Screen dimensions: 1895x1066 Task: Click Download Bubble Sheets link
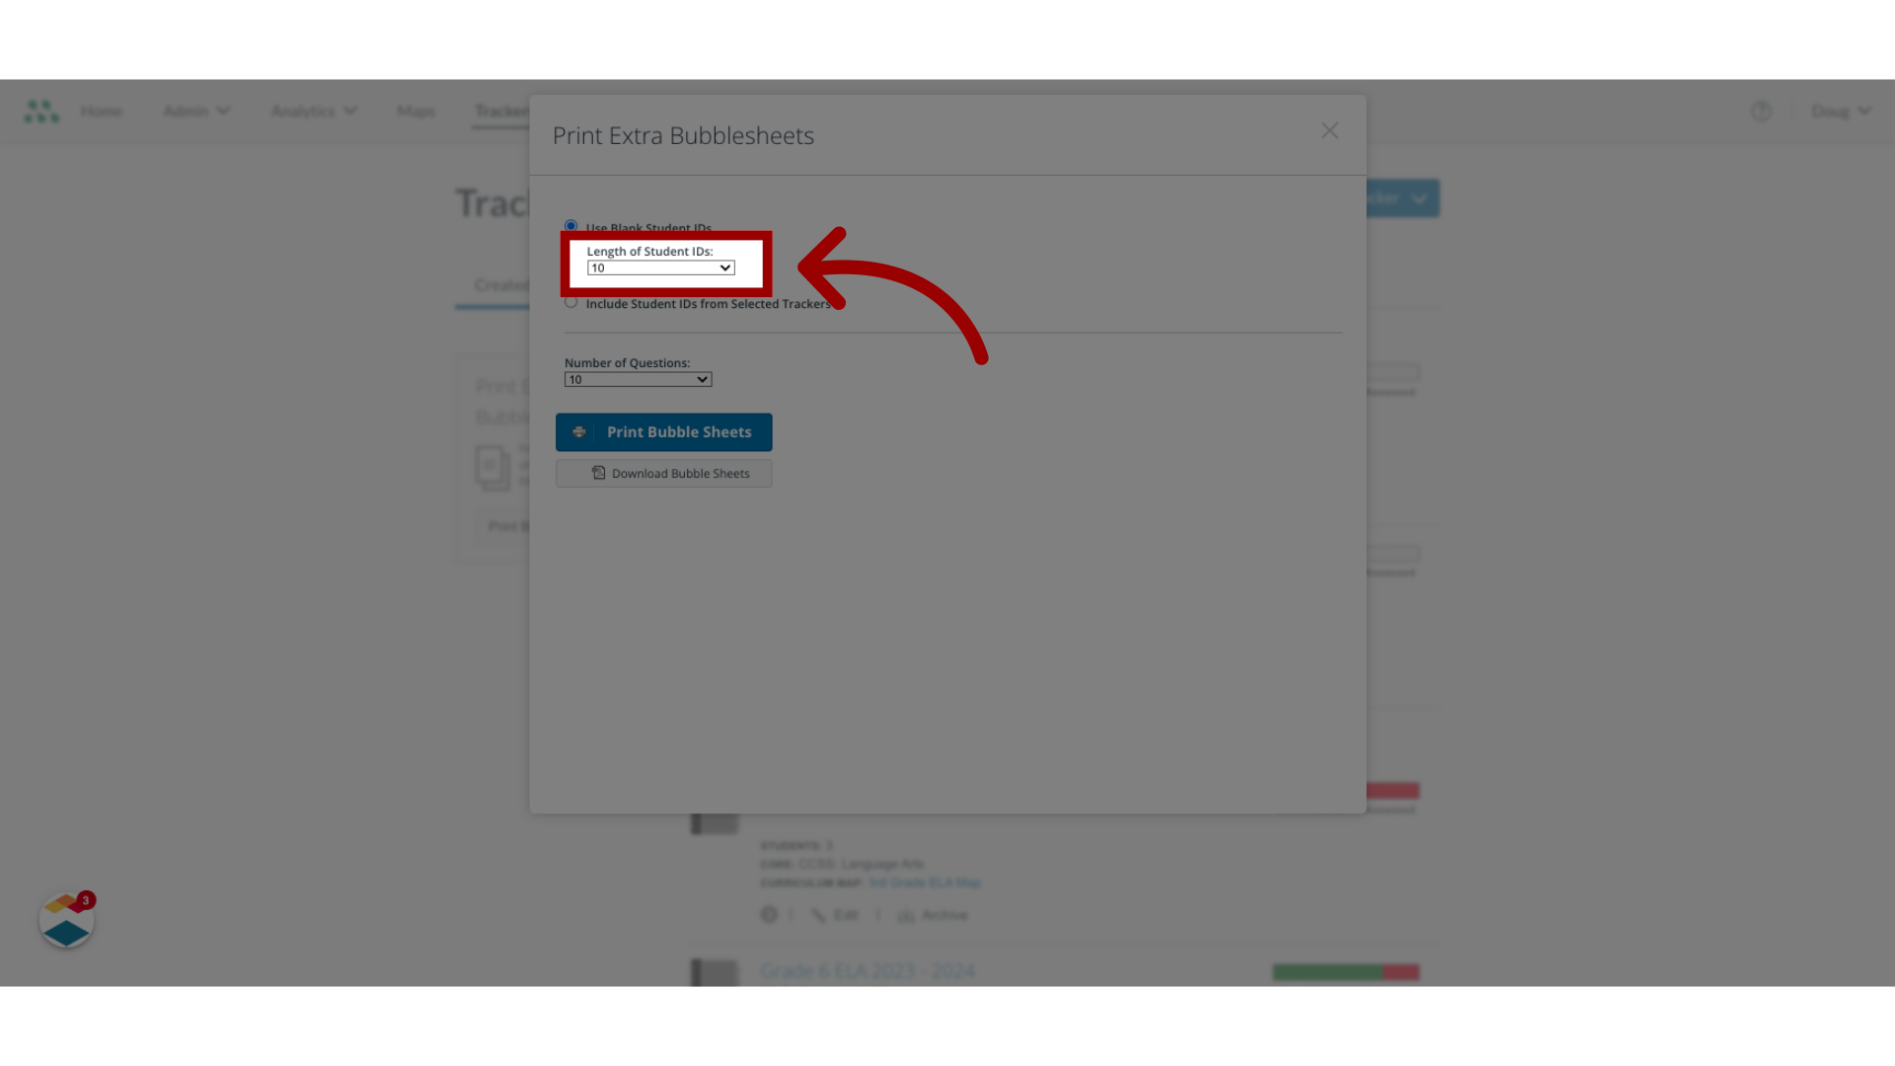(664, 473)
